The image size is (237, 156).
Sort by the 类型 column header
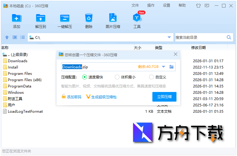159,48
